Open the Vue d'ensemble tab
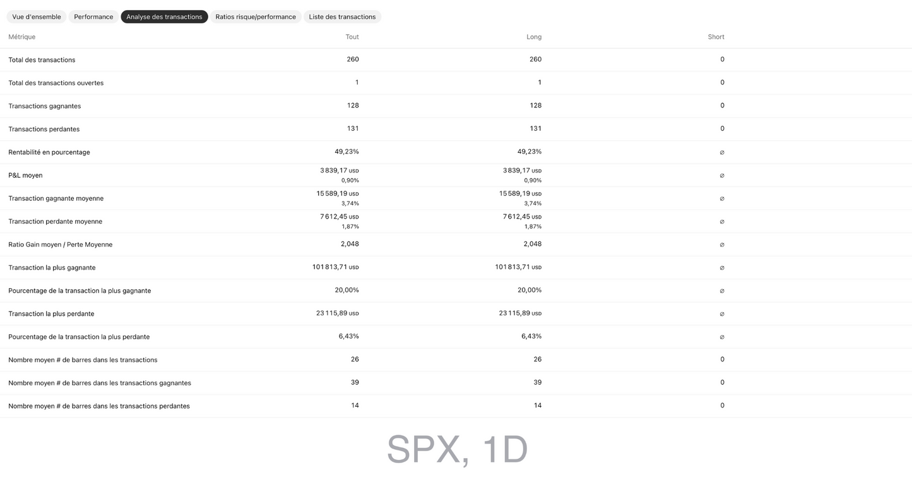This screenshot has width=912, height=501. click(36, 16)
